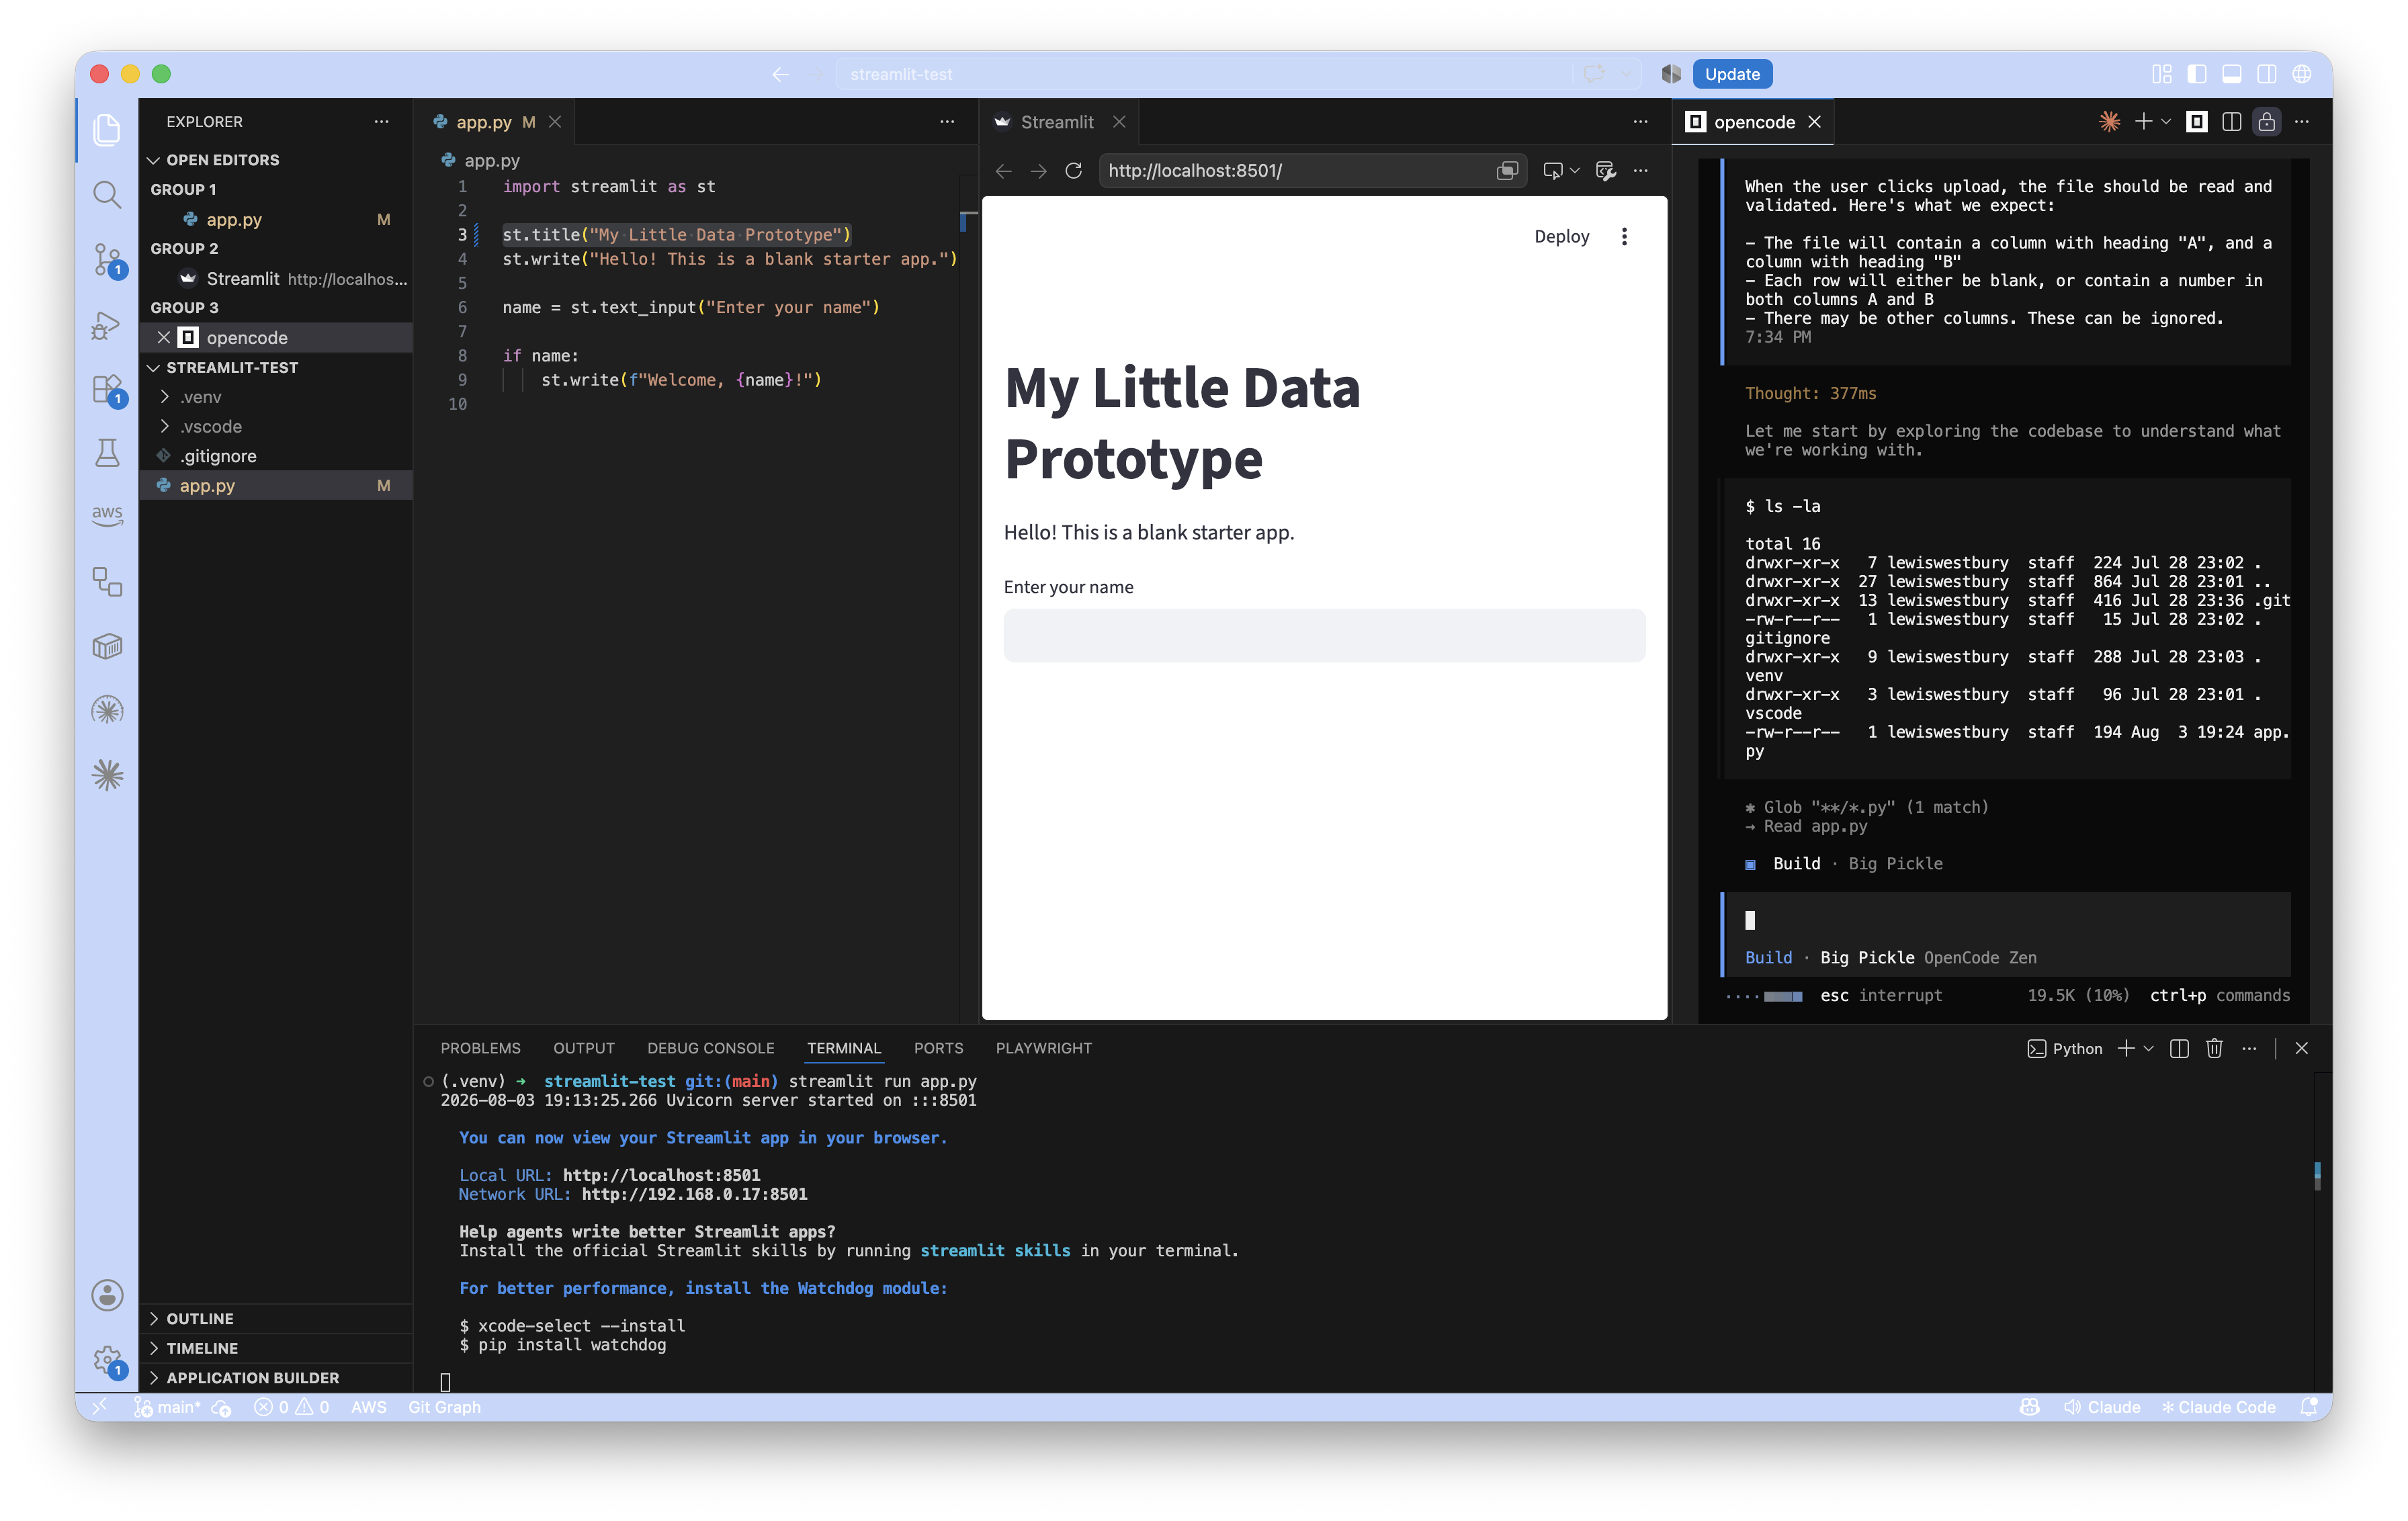Close the app.py editor tab

555,122
